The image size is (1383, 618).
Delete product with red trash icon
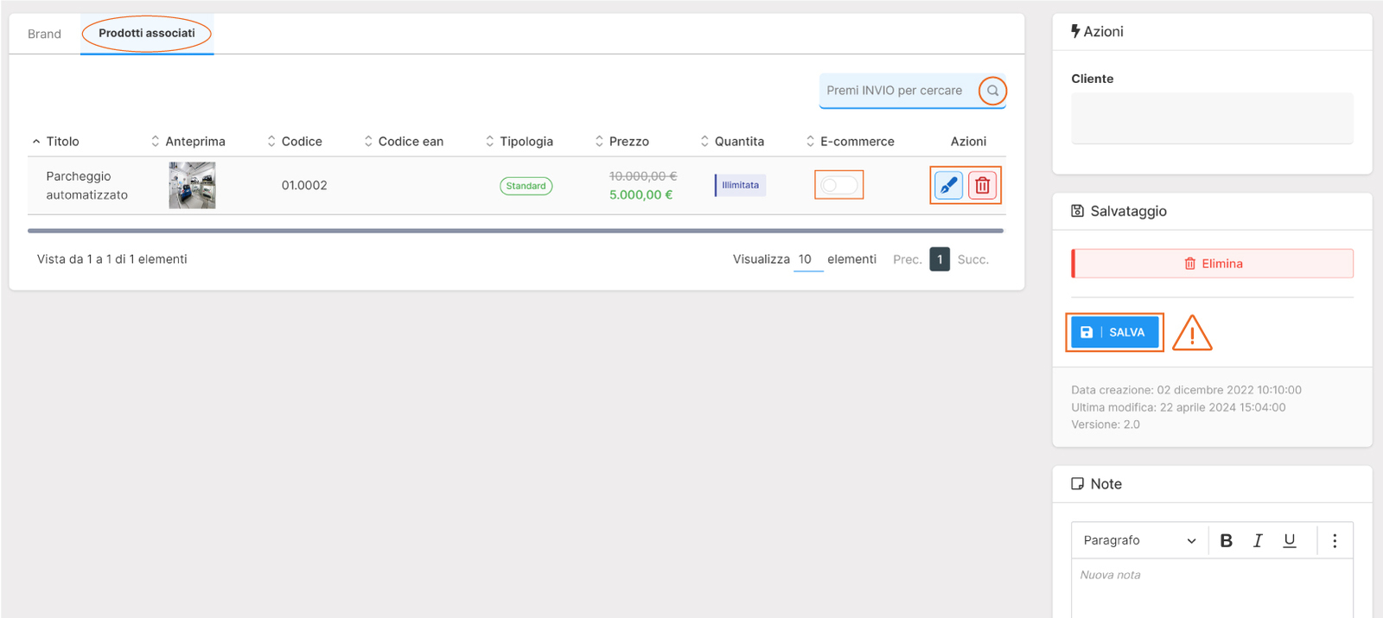point(983,185)
